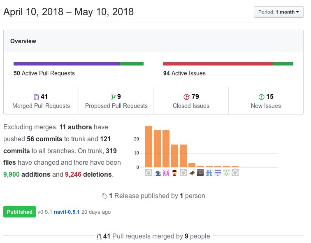Click the 319 text in the commit summary
The width and height of the screenshot is (311, 243).
coord(111,151)
